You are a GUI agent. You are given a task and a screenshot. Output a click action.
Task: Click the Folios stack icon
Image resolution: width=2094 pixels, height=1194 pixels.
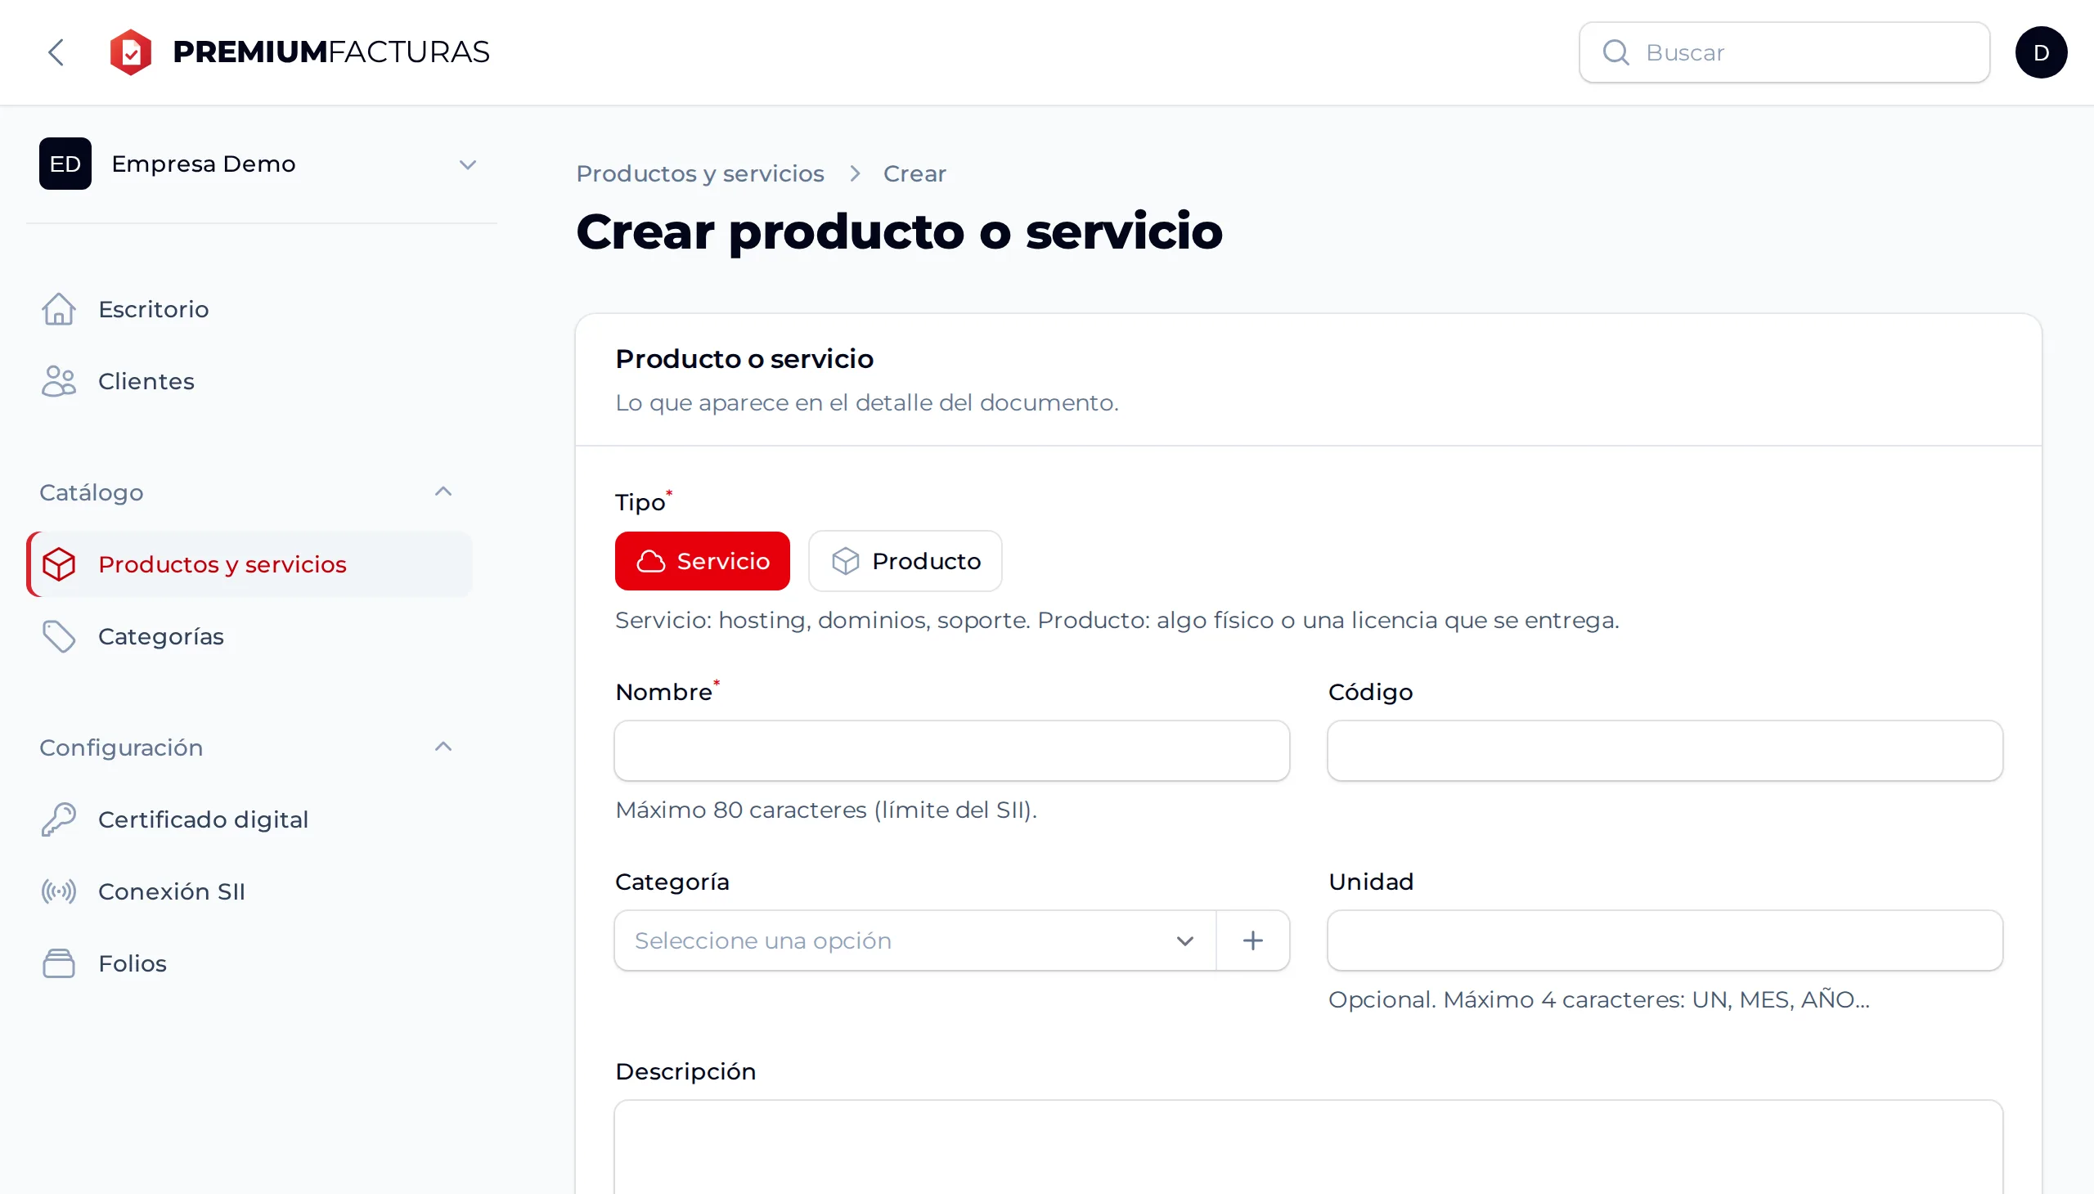(x=58, y=963)
